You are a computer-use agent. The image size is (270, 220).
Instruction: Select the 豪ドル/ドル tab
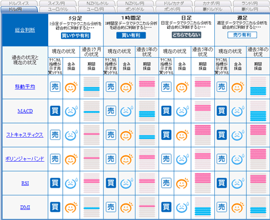pyautogui.click(x=213, y=9)
